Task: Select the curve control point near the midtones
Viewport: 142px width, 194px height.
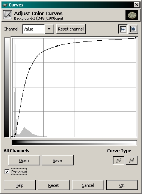Action: pyautogui.click(x=57, y=46)
